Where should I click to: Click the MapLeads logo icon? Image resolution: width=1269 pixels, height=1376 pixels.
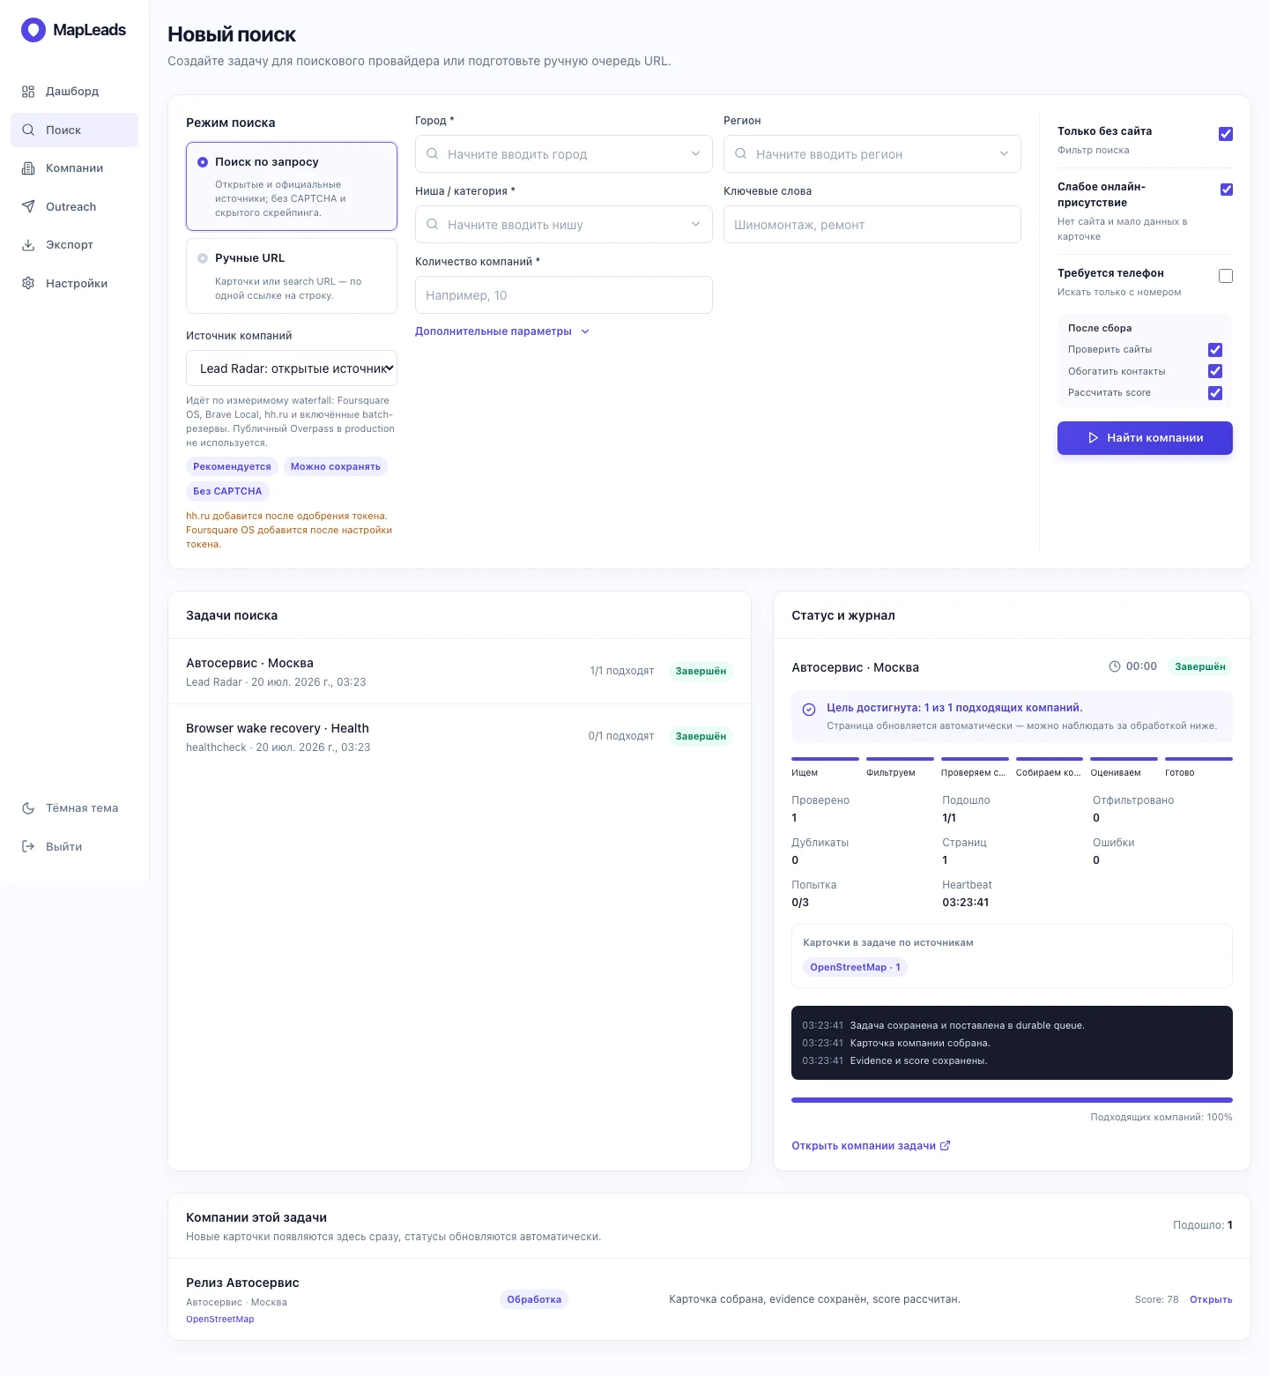tap(33, 30)
